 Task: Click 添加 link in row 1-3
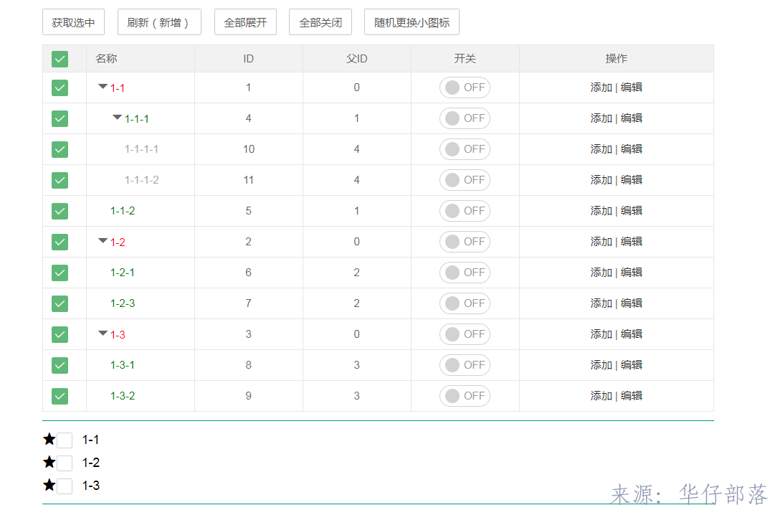(x=601, y=334)
